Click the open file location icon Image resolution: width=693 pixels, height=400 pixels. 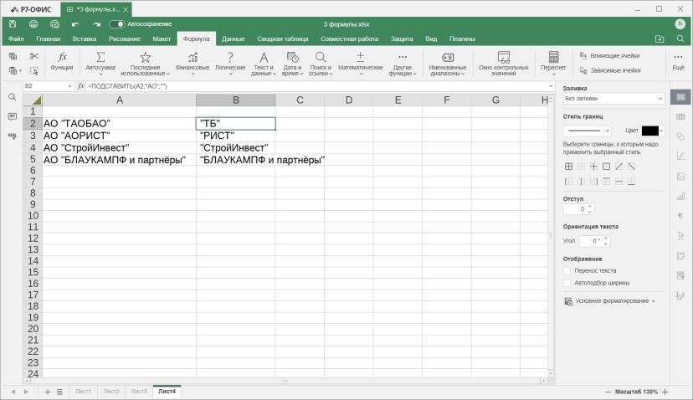click(660, 38)
